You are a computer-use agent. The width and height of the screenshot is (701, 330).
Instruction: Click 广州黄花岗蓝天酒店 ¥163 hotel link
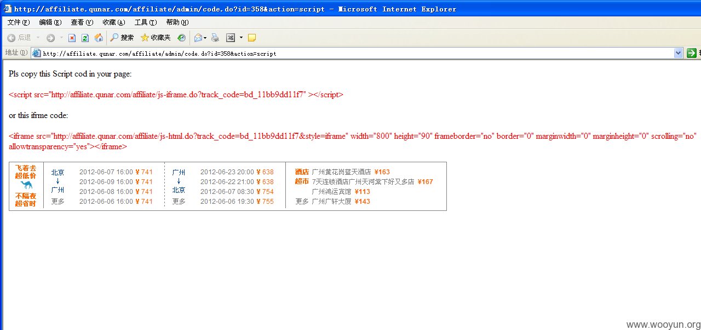coord(351,172)
